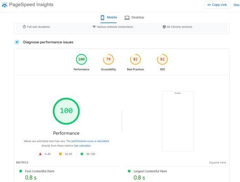240x182 pixels.
Task: Select the Best Practices 82 score gauge
Action: 135,59
